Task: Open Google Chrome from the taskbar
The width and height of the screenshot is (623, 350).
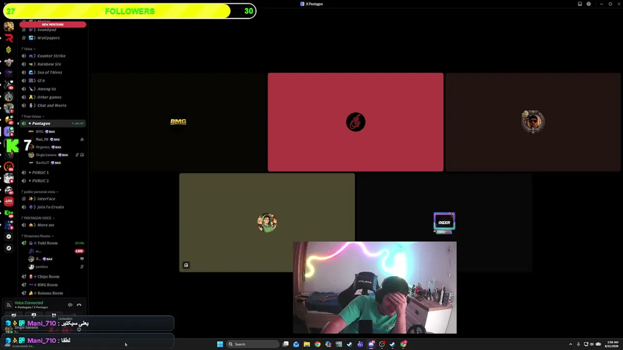Action: [317, 344]
